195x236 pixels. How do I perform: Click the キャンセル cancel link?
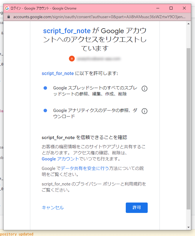pyautogui.click(x=53, y=208)
